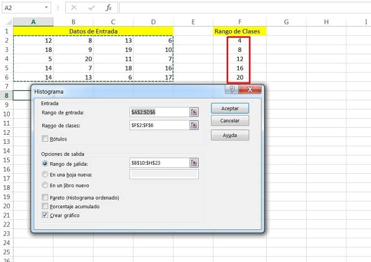
Task: Click cell F6 containing 20 in class range
Action: point(240,77)
